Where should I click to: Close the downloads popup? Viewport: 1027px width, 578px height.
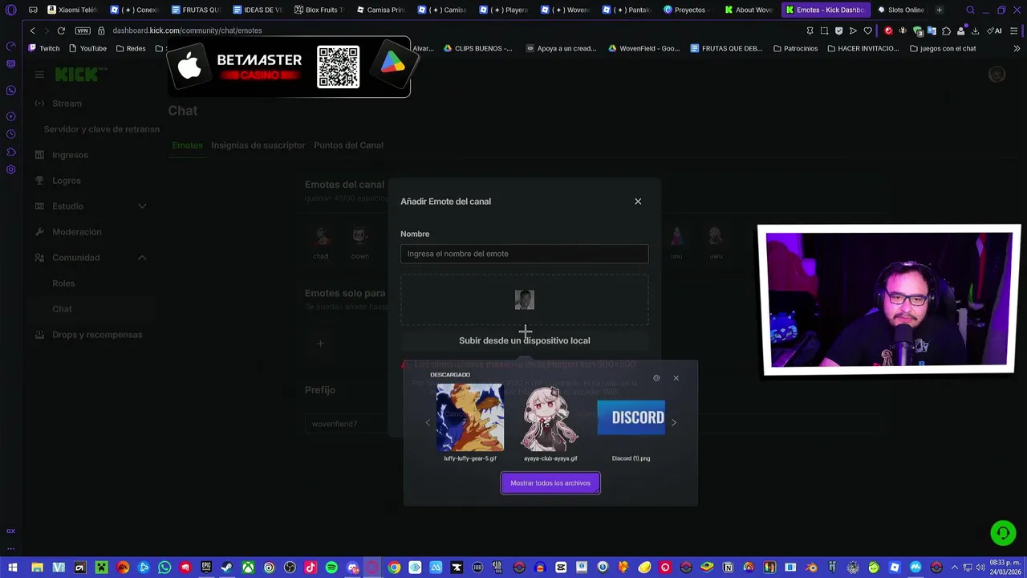tap(676, 378)
